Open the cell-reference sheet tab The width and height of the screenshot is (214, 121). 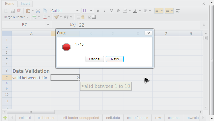(x=137, y=118)
